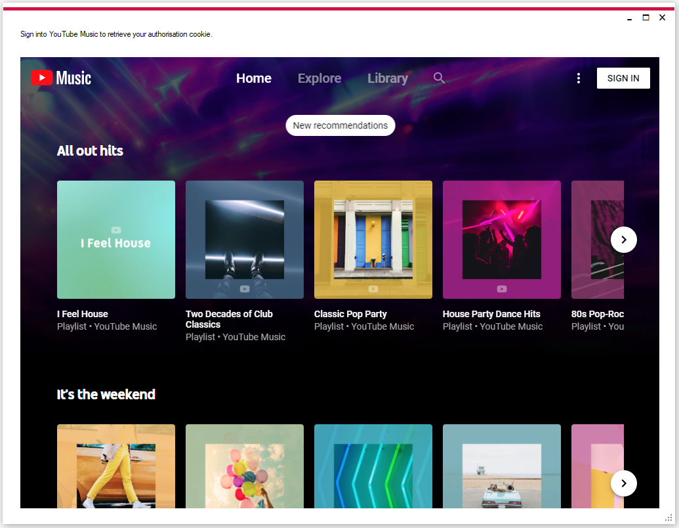This screenshot has width=679, height=528.
Task: Click 80s Pop-Roc playlist title text
Action: coord(598,314)
